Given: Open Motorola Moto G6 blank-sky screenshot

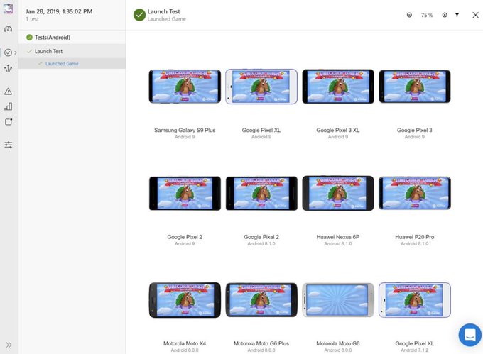Looking at the screenshot, I should click(338, 300).
